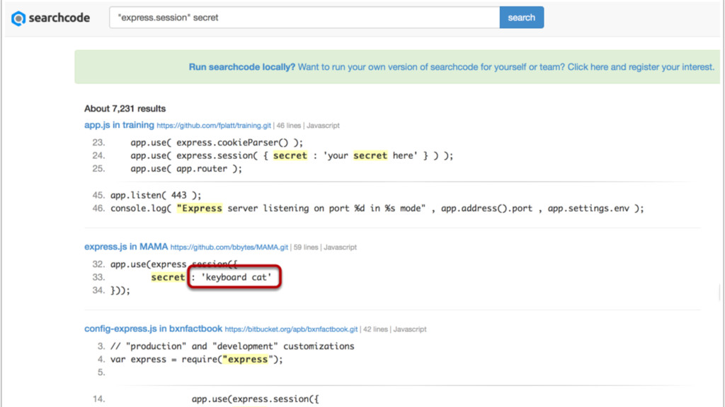Image resolution: width=725 pixels, height=407 pixels.
Task: Open the 'express.js in MAMA' result
Action: click(x=126, y=247)
